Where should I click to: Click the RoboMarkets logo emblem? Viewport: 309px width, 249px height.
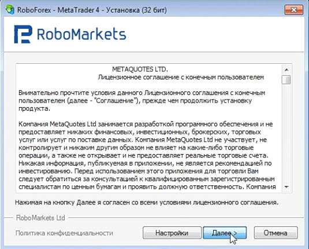pos(23,34)
